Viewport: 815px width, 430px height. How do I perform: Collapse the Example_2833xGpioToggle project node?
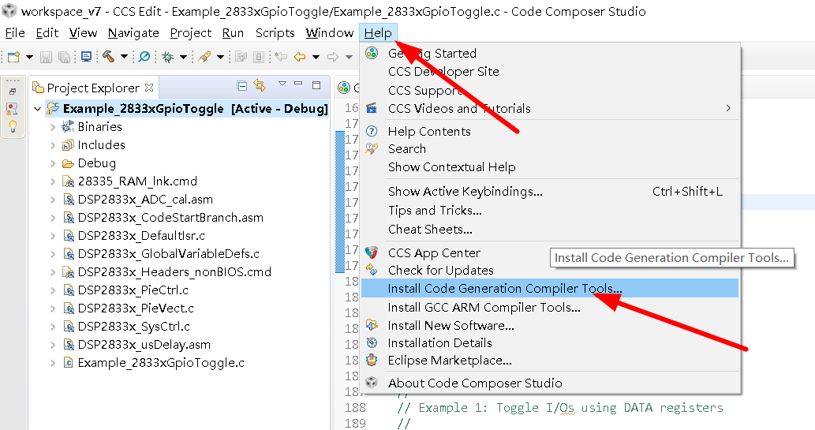click(37, 109)
